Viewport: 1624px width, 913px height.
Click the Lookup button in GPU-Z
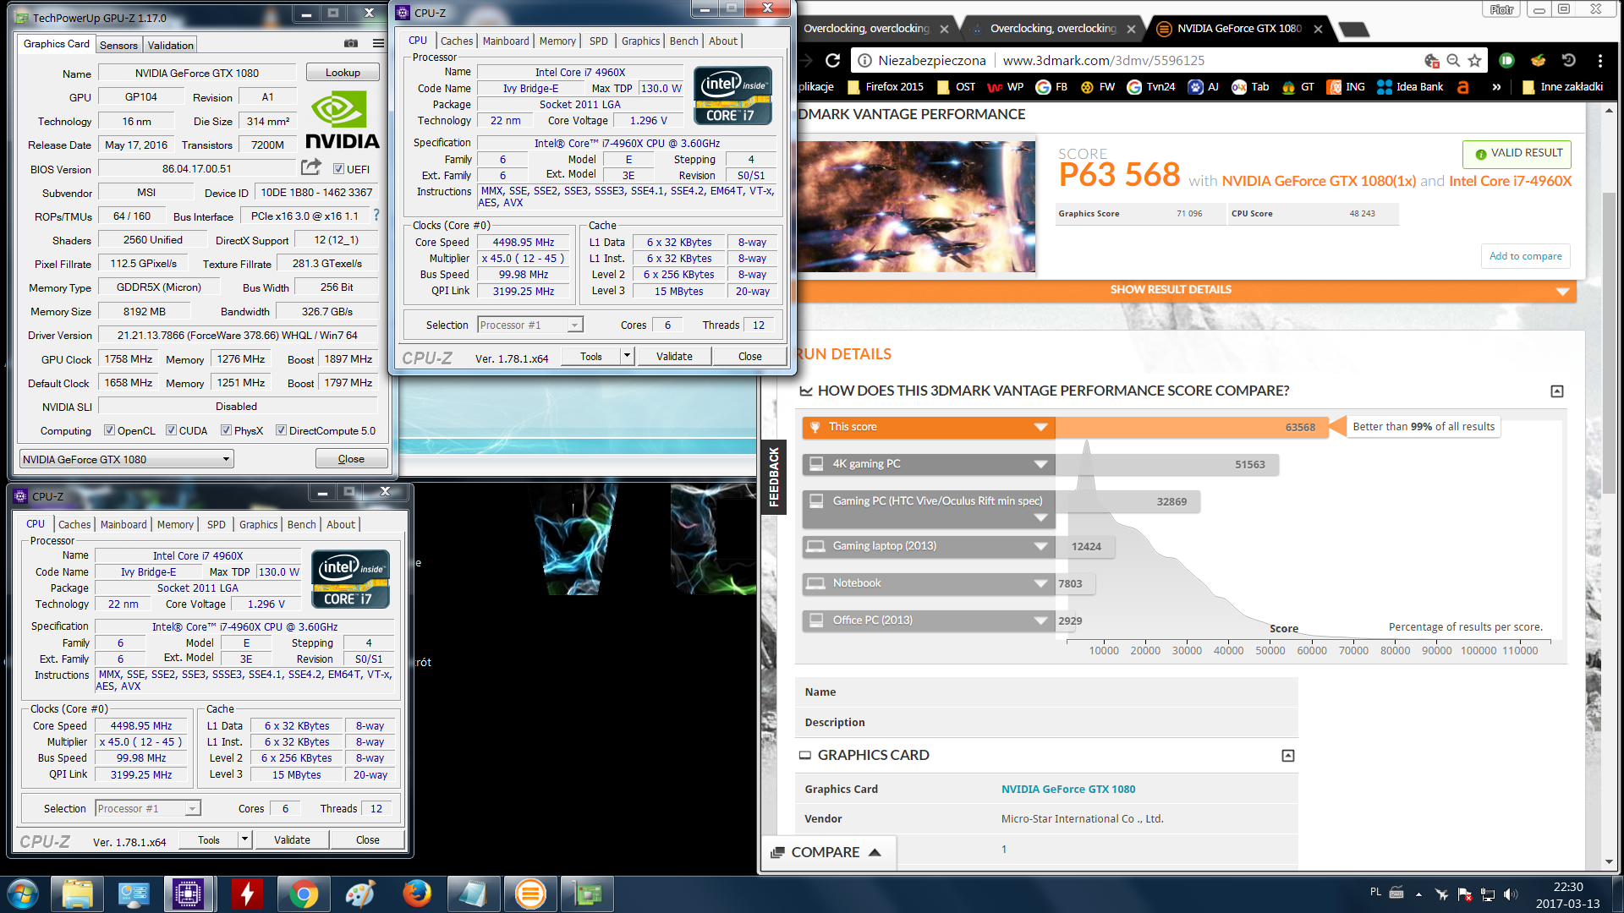tap(343, 73)
